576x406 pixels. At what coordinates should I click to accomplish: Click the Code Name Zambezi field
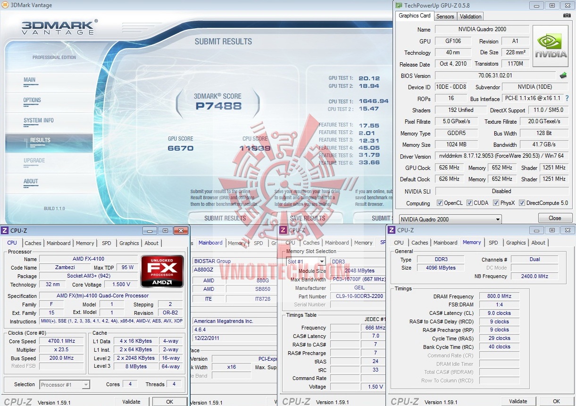64,268
